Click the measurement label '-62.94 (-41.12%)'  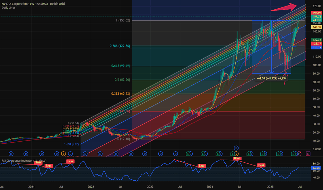click(271, 78)
